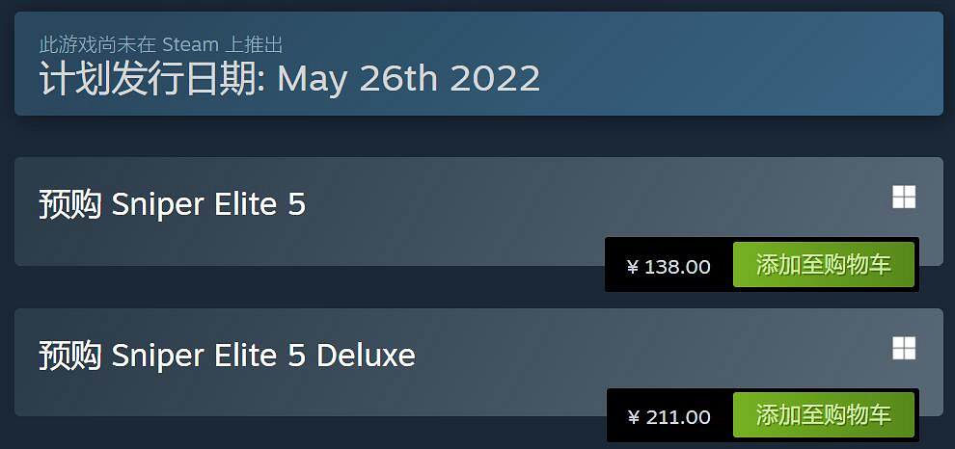Add the ¥138.00 Sniper Elite 5 to cart
This screenshot has height=449, width=955.
823,265
